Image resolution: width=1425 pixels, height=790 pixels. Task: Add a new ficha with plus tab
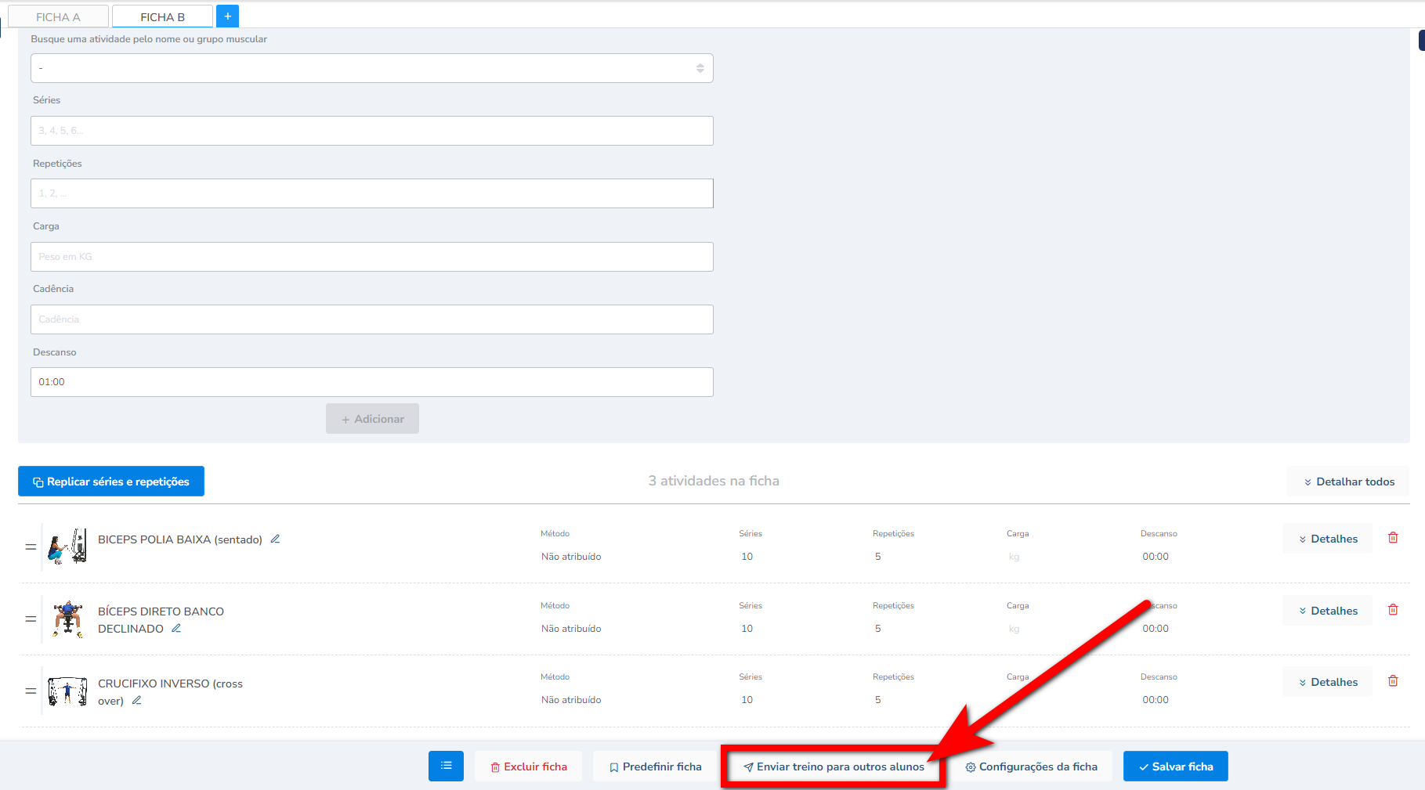coord(227,16)
